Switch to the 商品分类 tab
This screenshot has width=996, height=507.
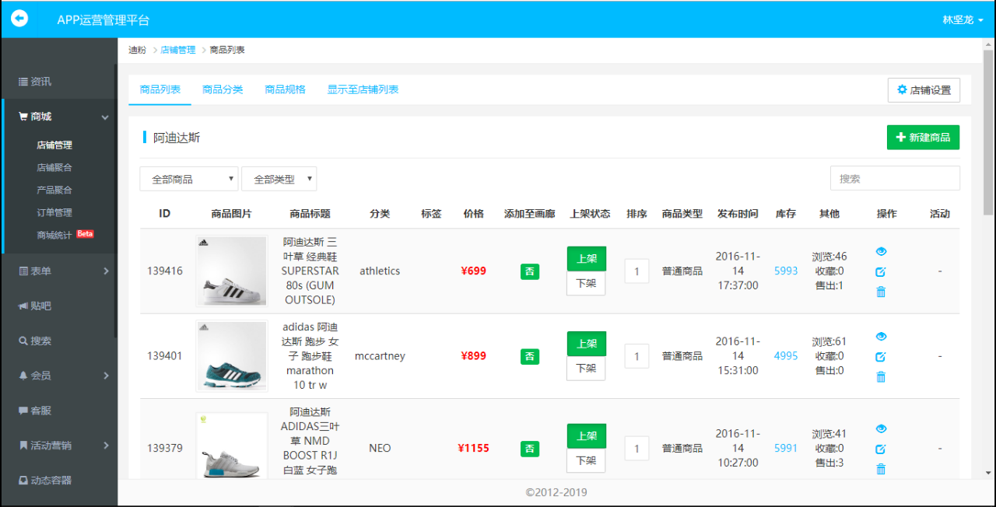click(223, 89)
